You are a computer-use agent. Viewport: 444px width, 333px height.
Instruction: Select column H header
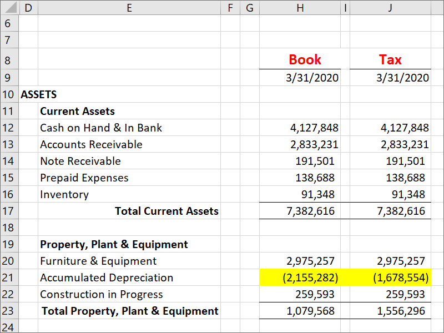300,8
